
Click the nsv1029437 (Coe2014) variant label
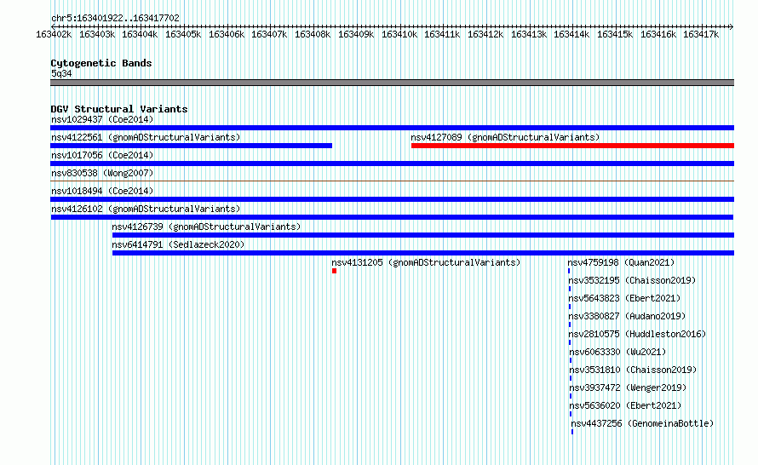102,119
